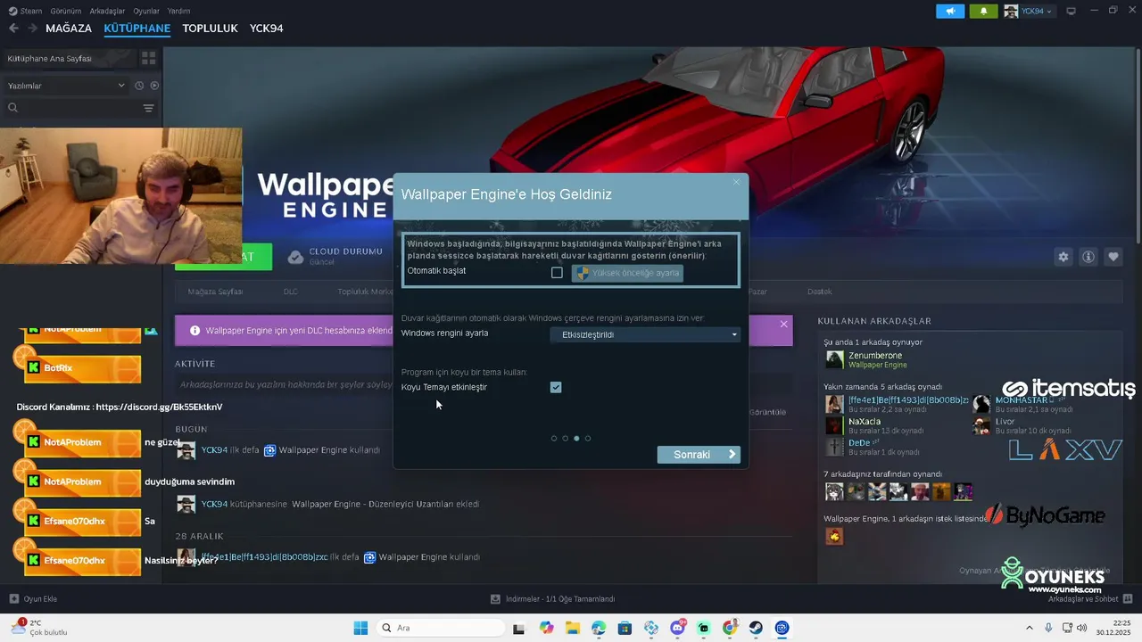This screenshot has width=1142, height=642.
Task: Toggle the recent activity clock filter
Action: [139, 86]
